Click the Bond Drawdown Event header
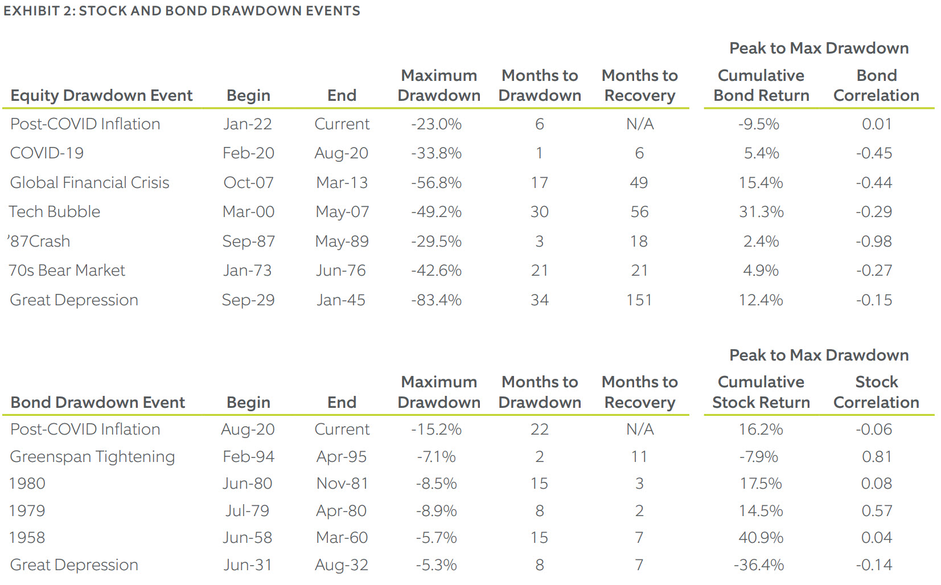941x585 pixels. 97,402
